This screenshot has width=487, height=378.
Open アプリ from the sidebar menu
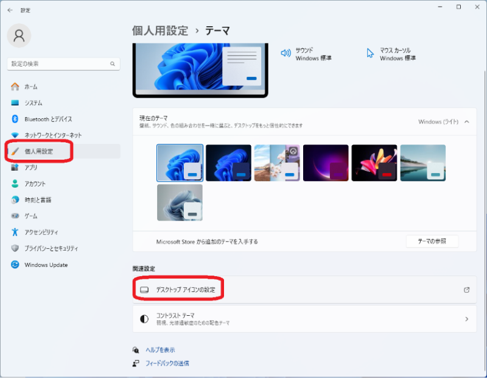(x=34, y=167)
